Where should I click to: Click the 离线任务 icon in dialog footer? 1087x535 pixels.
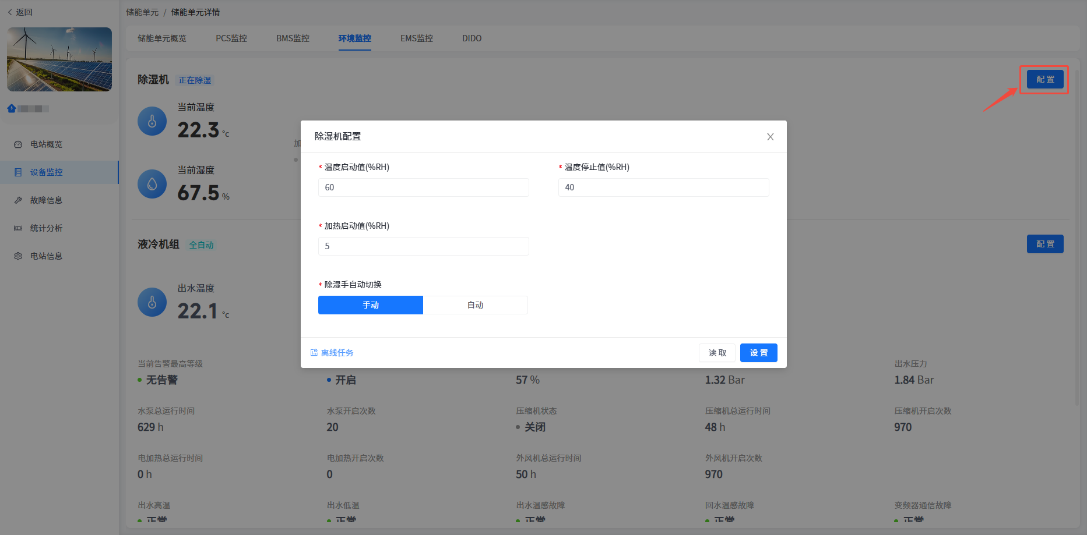(314, 353)
